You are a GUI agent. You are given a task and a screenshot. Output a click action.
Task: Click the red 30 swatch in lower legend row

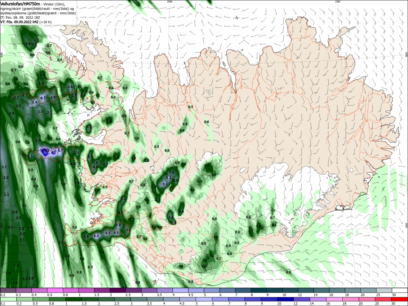coord(400,299)
